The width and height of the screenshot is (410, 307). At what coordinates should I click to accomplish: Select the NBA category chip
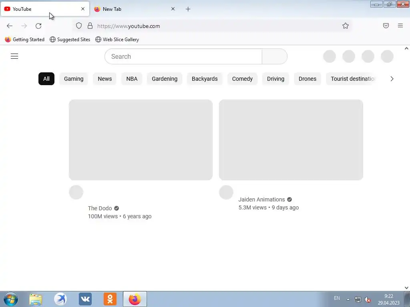[x=132, y=79]
